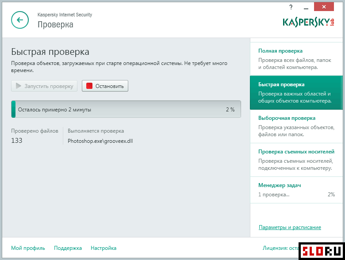Open Мой профиль link
The width and height of the screenshot is (345, 260).
(28, 248)
